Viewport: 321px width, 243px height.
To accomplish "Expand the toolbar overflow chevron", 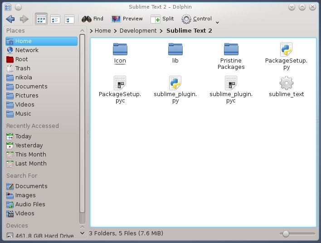I will [x=218, y=22].
